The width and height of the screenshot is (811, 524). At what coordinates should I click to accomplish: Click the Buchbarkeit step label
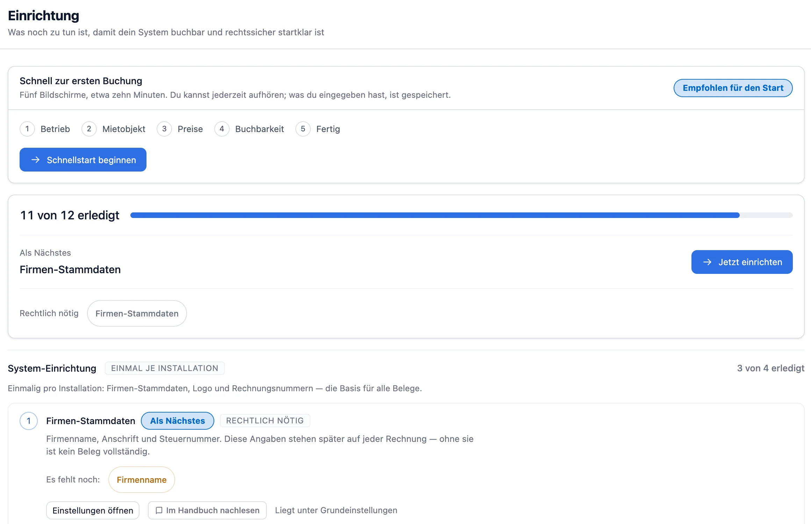(259, 129)
